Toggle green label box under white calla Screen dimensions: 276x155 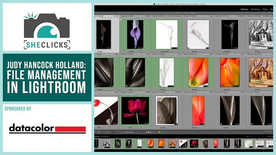172,52
